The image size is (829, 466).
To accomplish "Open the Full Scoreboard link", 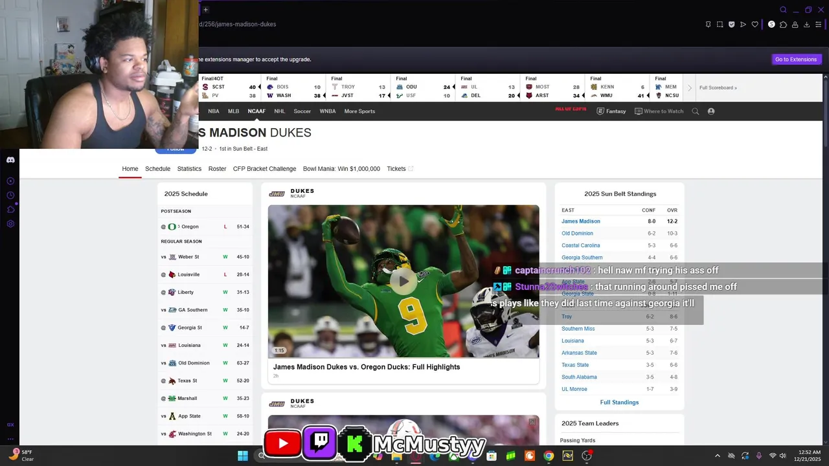I will [x=718, y=88].
